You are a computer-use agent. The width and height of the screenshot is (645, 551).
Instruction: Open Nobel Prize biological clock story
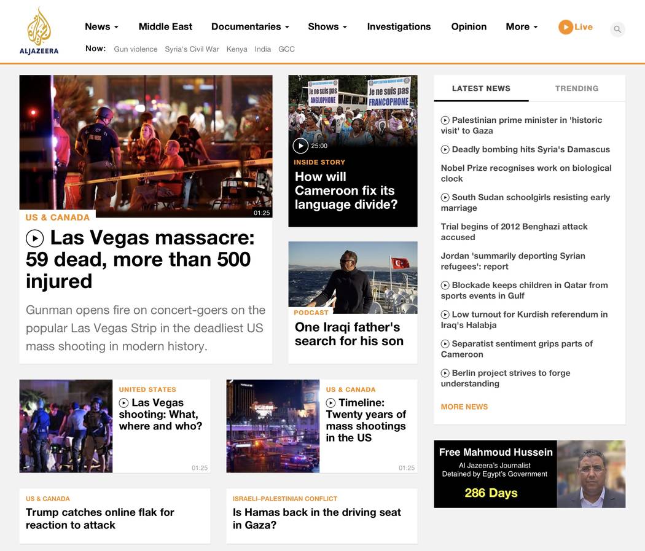click(526, 173)
